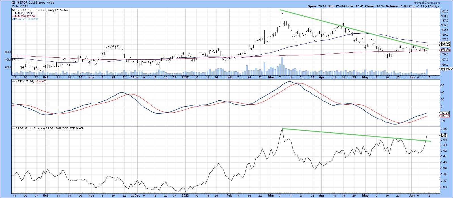Click the green trendline in the ratio panel
453x198 pixels.
click(x=354, y=135)
